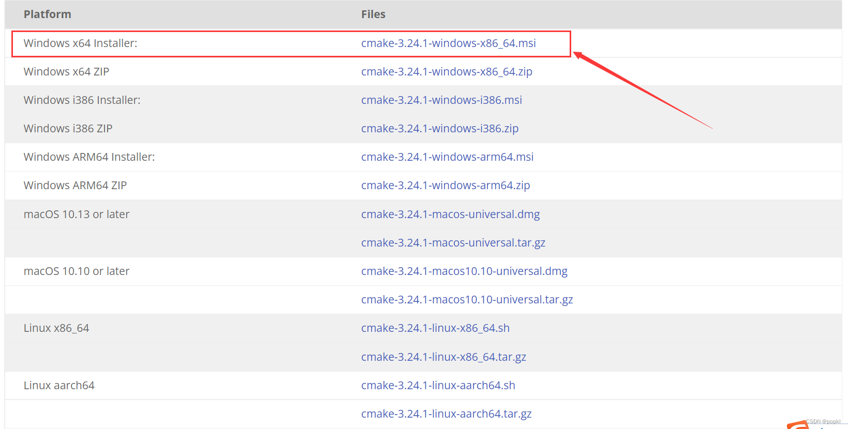Open cmake-3.24.1-windows-arm64.zip download
Screen dimensions: 848x429
point(445,186)
